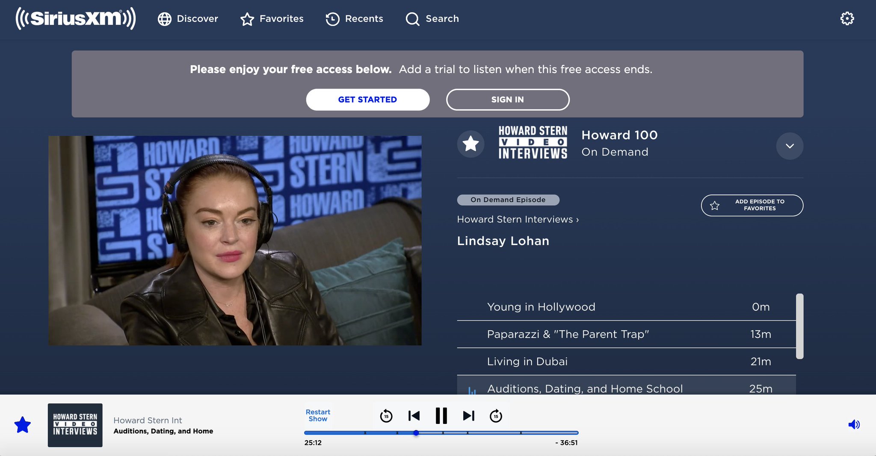The image size is (876, 456).
Task: Click the GET STARTED button
Action: click(x=368, y=100)
